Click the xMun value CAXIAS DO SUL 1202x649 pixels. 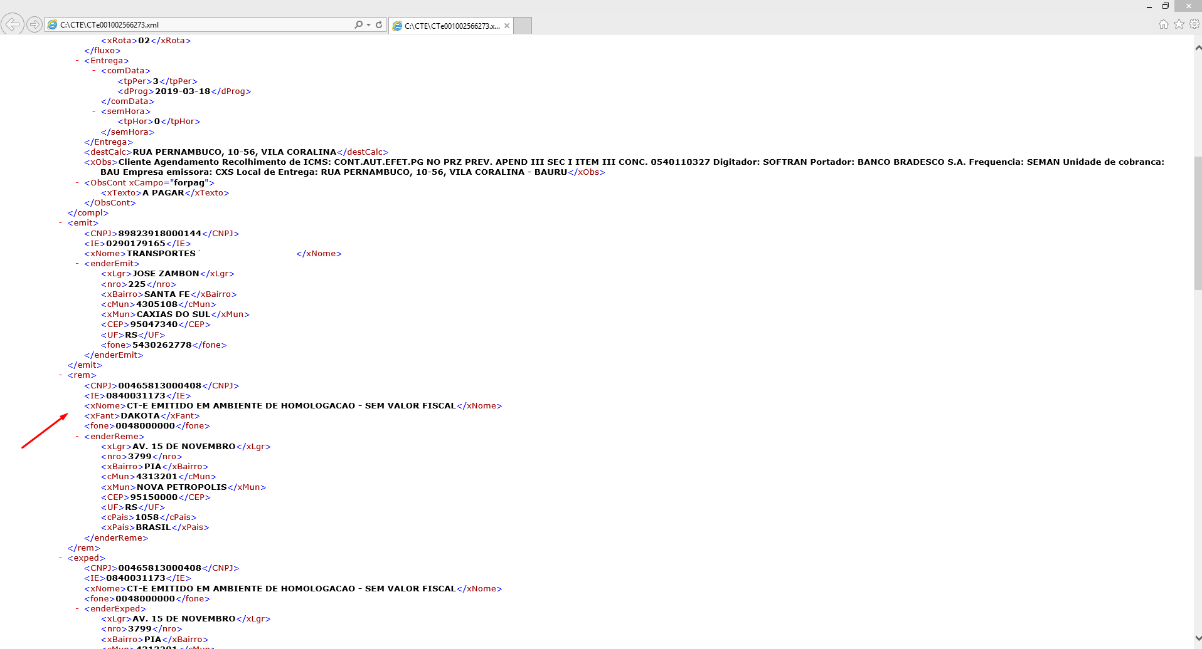[174, 314]
